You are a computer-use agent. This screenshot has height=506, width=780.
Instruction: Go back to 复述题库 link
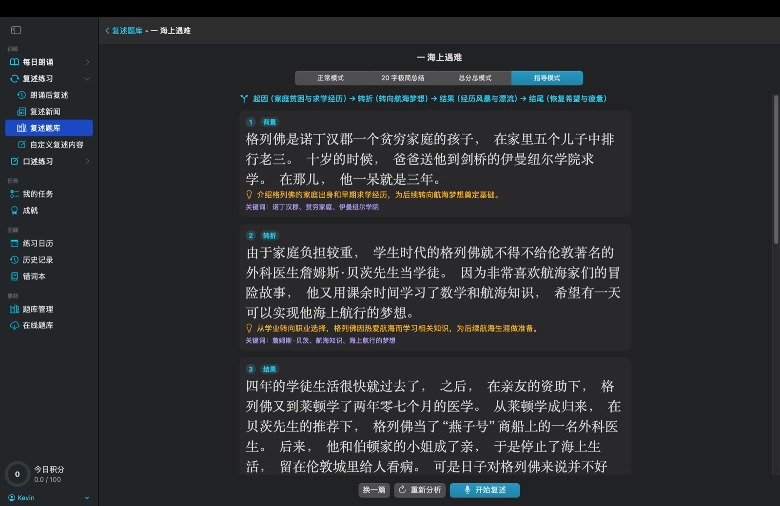tap(124, 31)
